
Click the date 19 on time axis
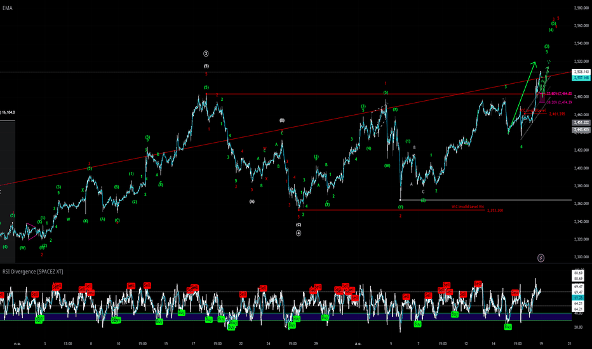tap(541, 344)
